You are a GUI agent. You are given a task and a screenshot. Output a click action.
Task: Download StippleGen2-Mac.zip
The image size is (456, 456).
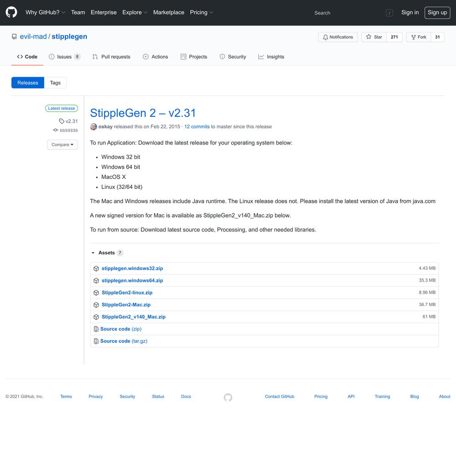[x=126, y=305]
